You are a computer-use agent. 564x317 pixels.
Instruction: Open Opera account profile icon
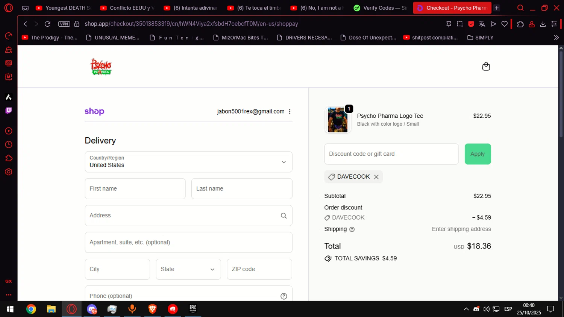[532, 24]
